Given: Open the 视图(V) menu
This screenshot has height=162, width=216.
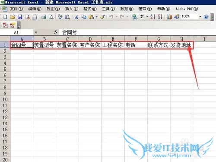Looking at the screenshot, I should 53,9.
